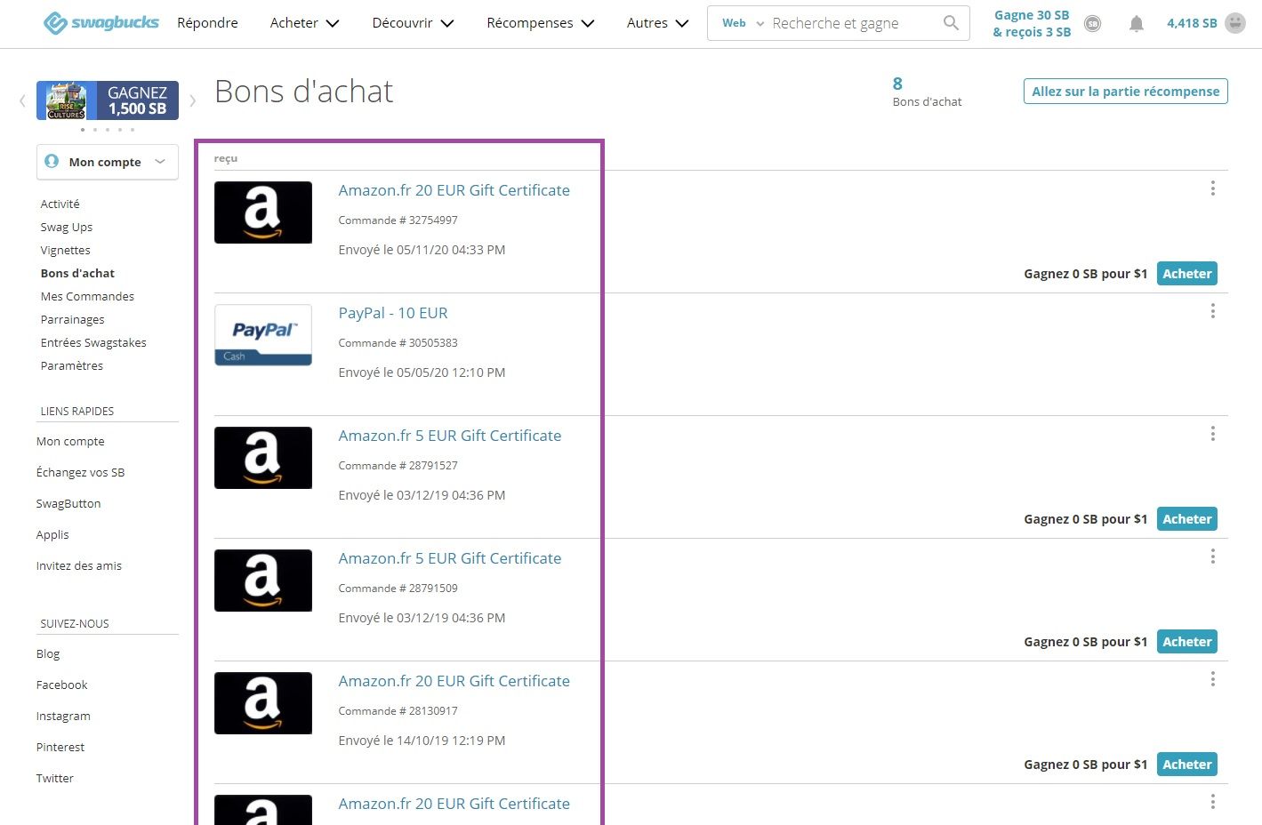The width and height of the screenshot is (1262, 825).
Task: Click Répondre in the top navigation
Action: [x=207, y=23]
